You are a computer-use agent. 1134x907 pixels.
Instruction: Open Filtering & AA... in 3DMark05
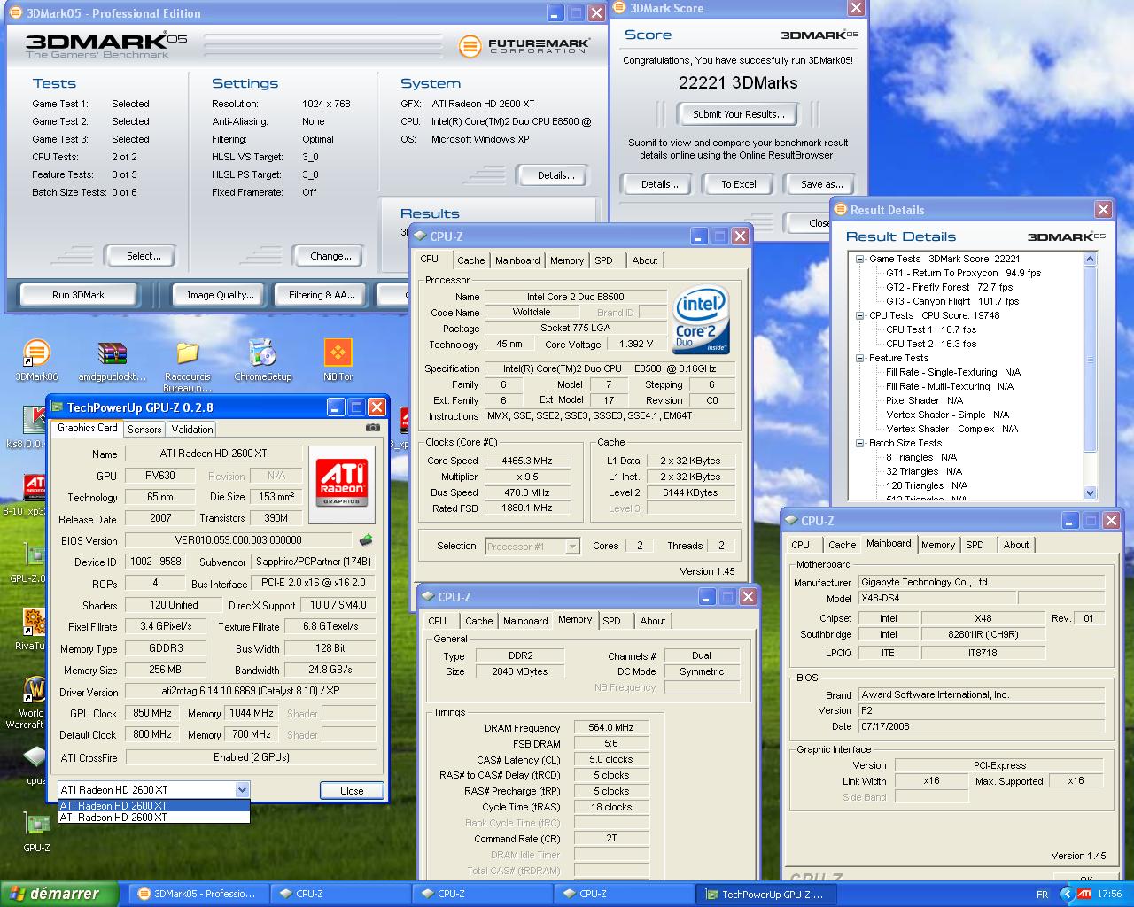[x=322, y=295]
